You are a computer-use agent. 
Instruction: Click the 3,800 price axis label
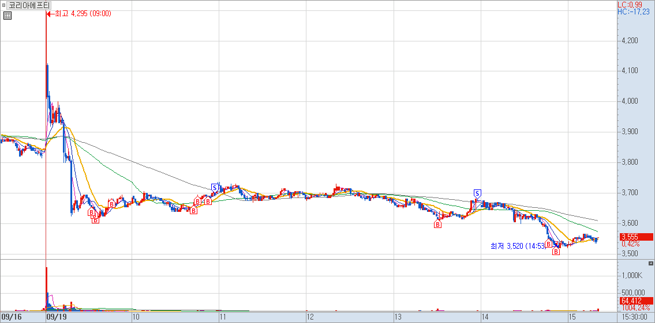pos(630,162)
